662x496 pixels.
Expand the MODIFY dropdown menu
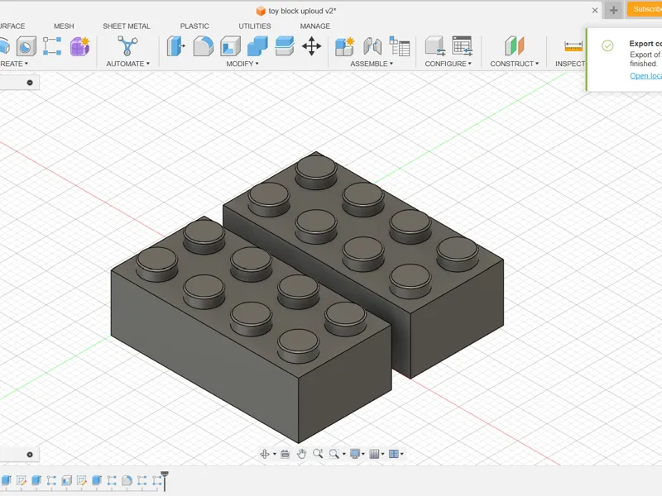tap(242, 64)
